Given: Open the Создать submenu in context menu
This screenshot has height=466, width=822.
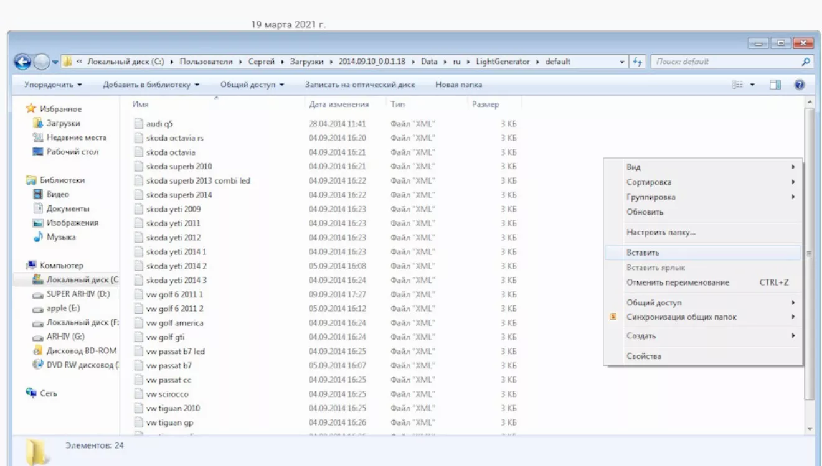Looking at the screenshot, I should pos(641,336).
